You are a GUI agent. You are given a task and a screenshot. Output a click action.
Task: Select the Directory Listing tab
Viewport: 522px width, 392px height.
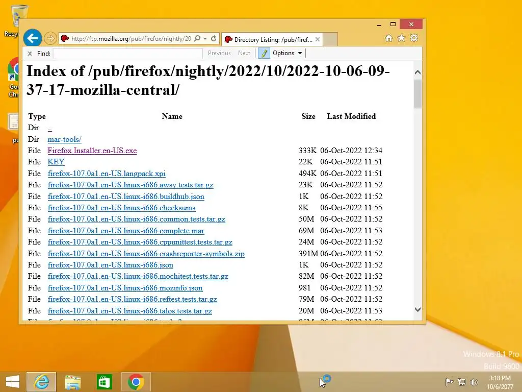[272, 39]
